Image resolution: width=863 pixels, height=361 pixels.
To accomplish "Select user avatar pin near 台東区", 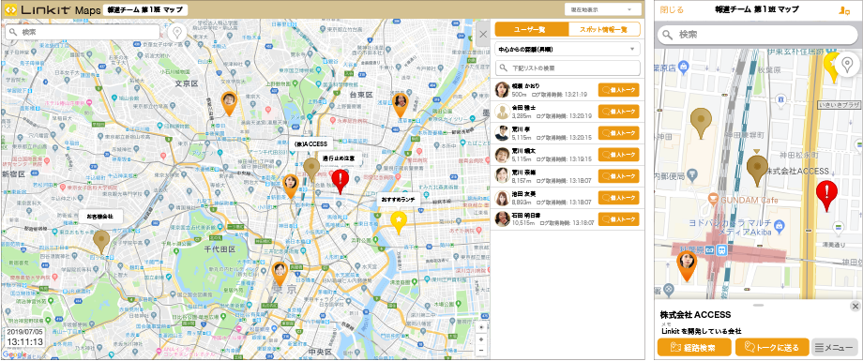I will (401, 105).
